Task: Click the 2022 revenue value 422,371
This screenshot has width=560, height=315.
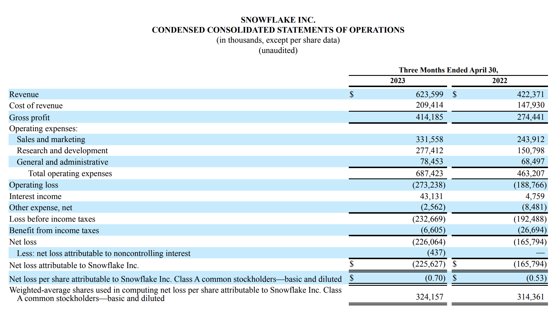Action: point(530,94)
